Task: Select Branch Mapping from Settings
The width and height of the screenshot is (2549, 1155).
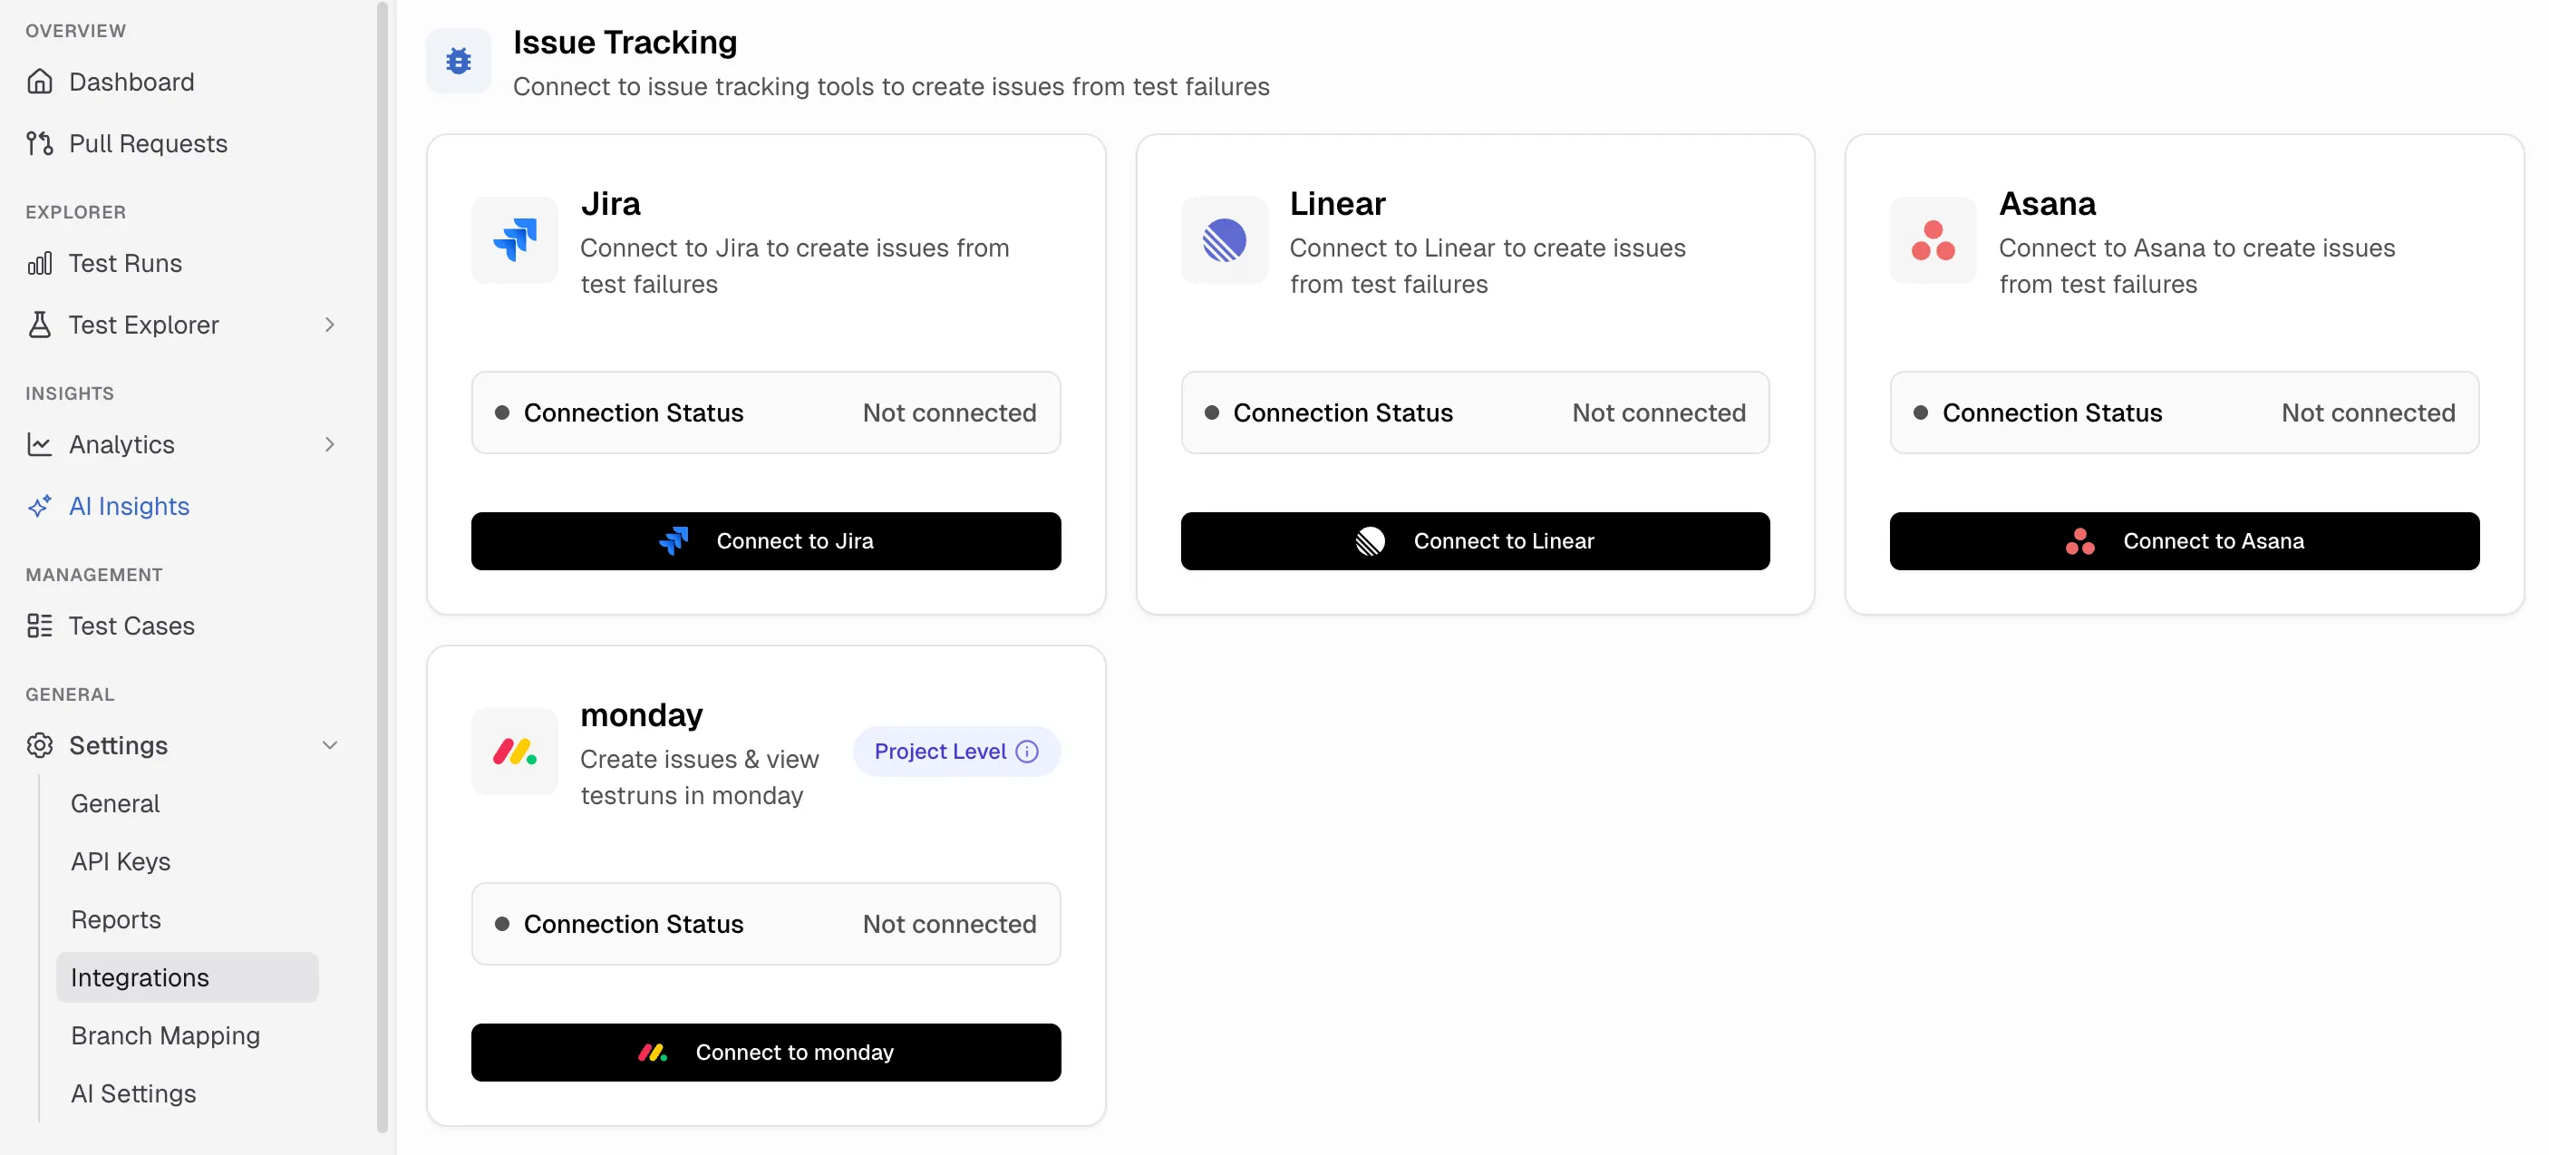Action: [165, 1035]
